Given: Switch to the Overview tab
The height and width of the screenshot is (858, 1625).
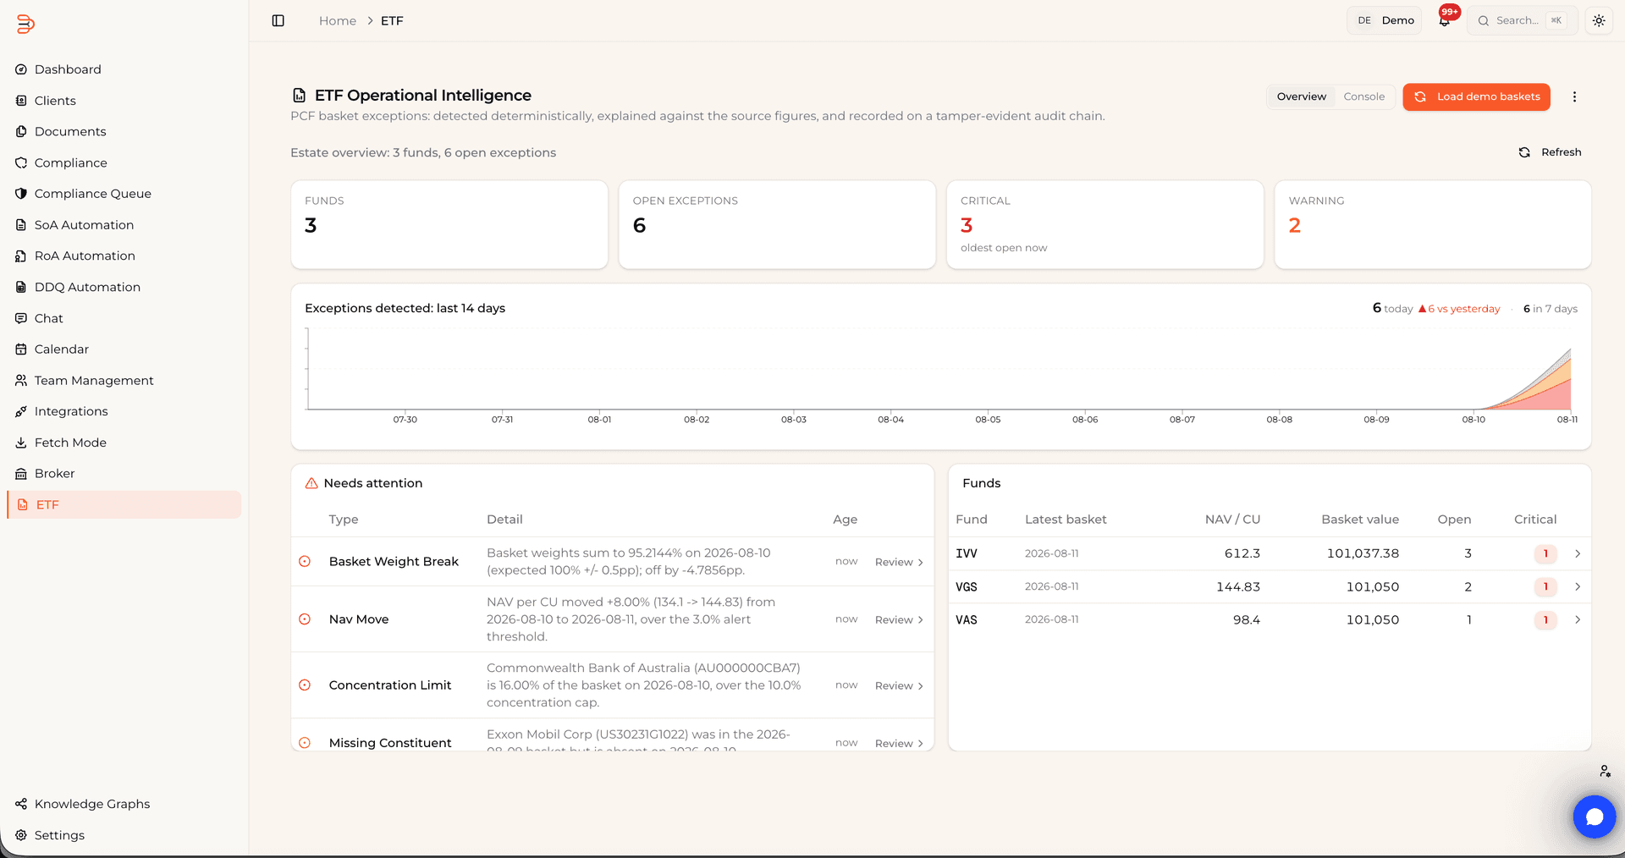Looking at the screenshot, I should [1301, 96].
